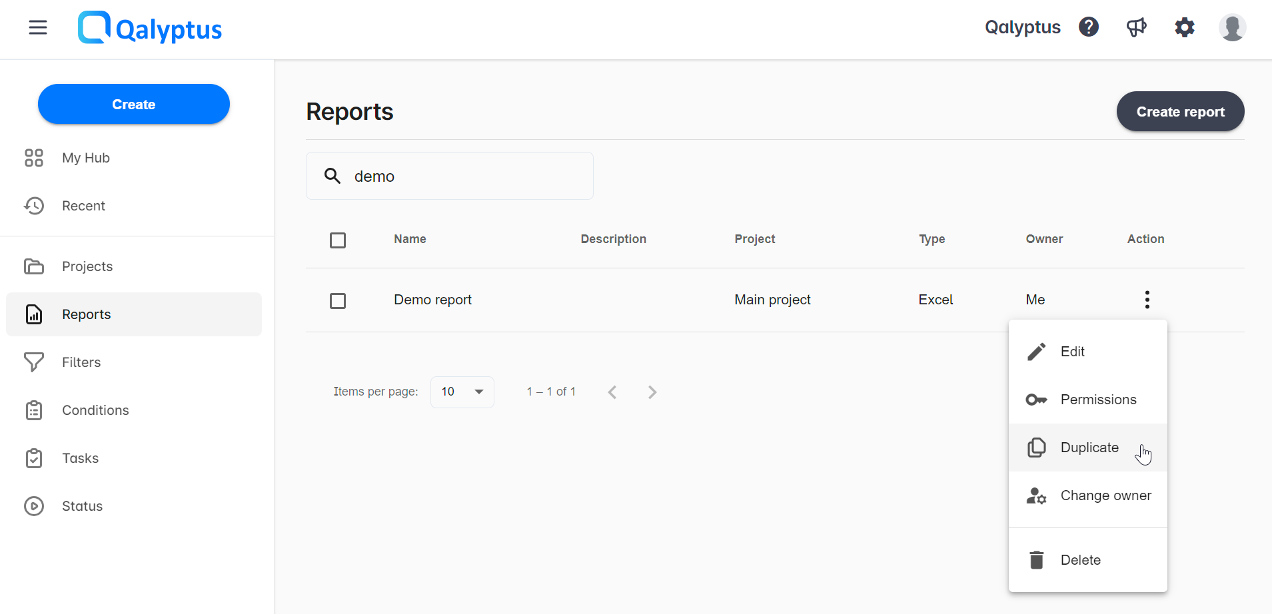
Task: Open the My Hub sidebar section
Action: point(85,158)
